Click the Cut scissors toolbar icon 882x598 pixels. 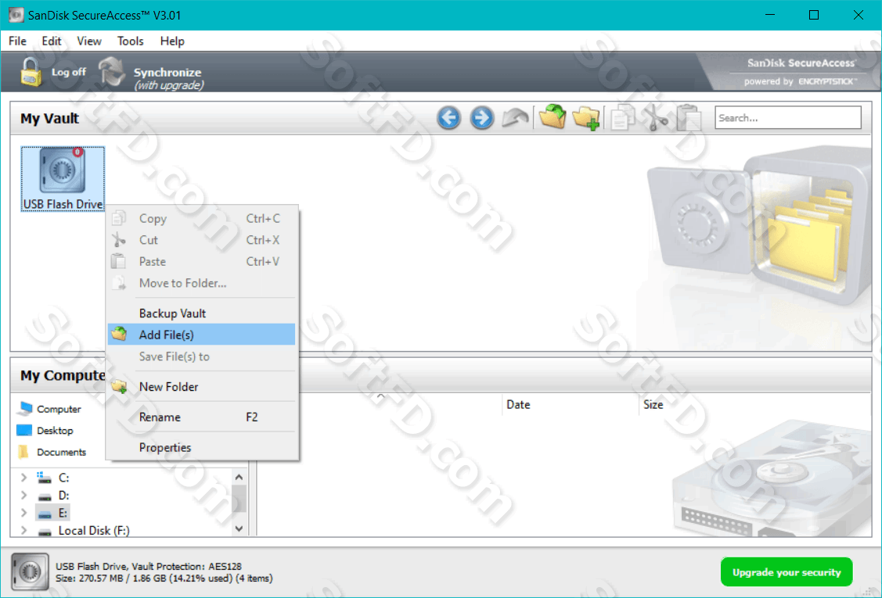(x=655, y=118)
